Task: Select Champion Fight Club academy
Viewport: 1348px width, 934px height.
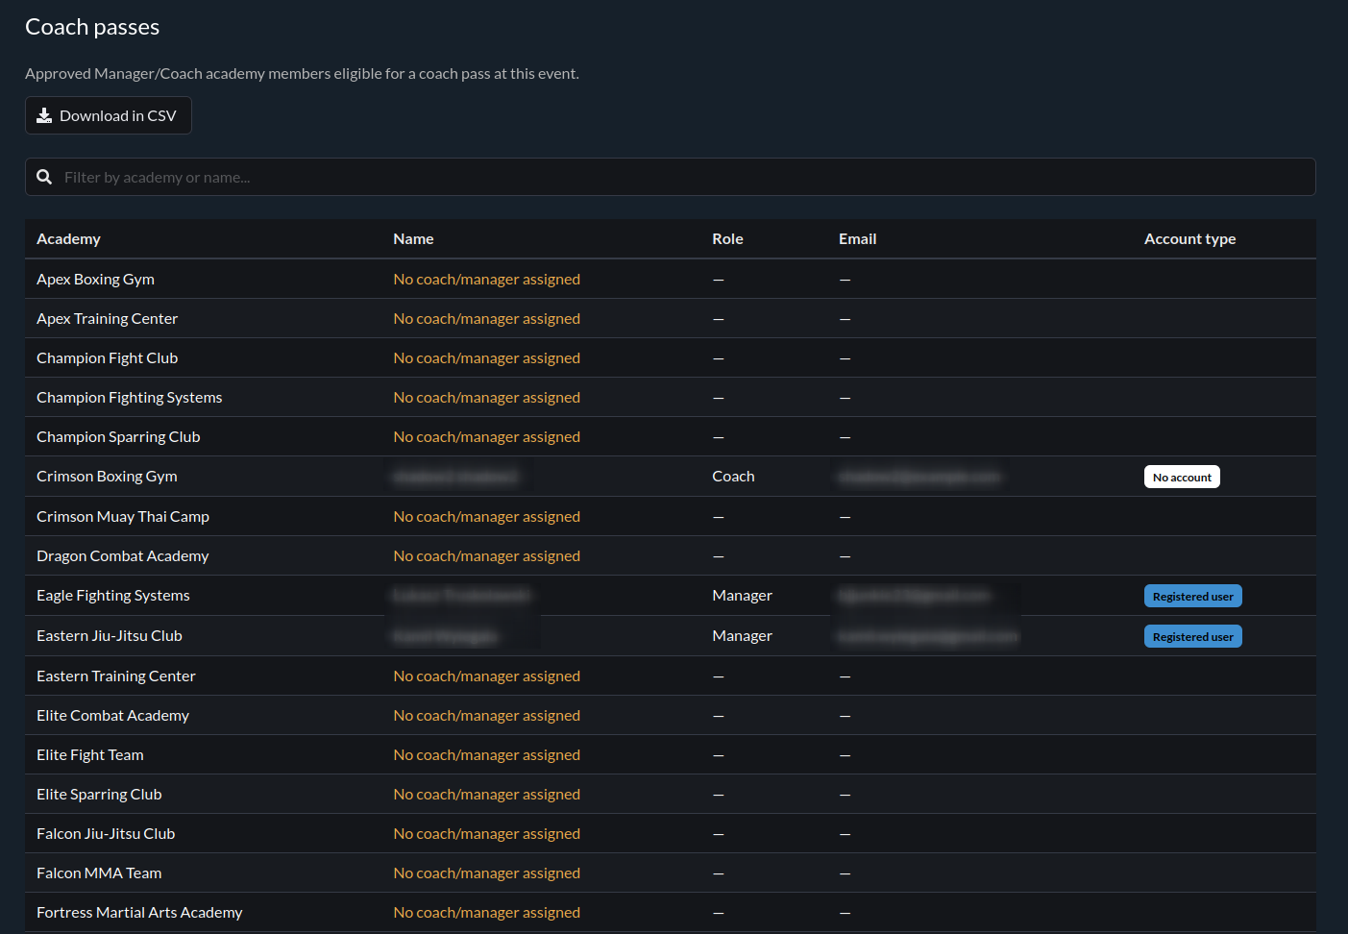Action: point(107,358)
